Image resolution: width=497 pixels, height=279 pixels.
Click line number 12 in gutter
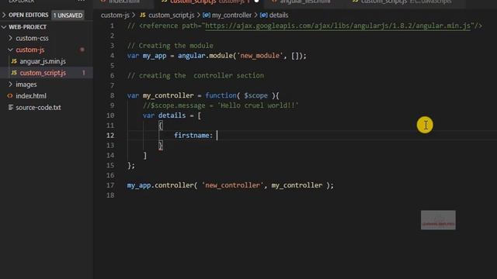coord(110,136)
